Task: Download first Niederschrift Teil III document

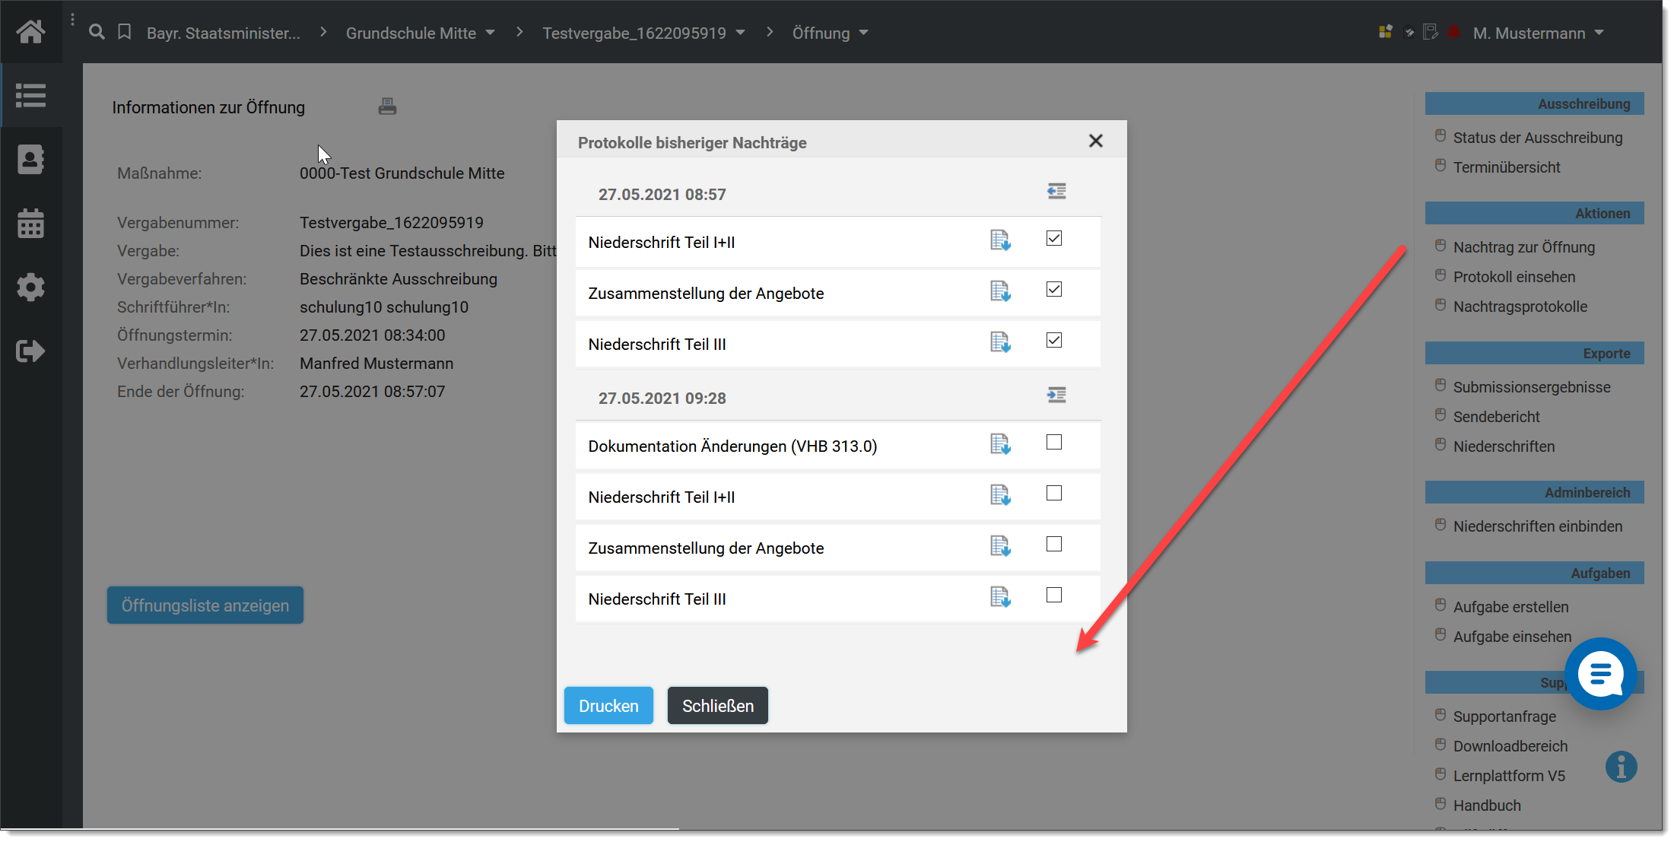Action: point(1000,342)
